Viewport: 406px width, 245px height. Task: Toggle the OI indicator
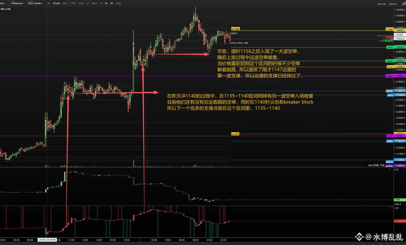tap(101, 3)
